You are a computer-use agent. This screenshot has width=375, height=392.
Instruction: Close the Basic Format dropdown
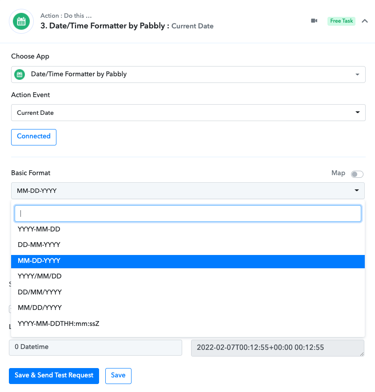[x=188, y=191]
